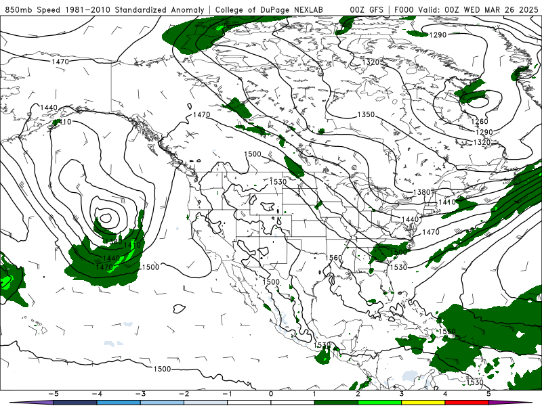Click the bright green anomaly patch at the left edge
Screen dimensions: 542x406
[6, 281]
